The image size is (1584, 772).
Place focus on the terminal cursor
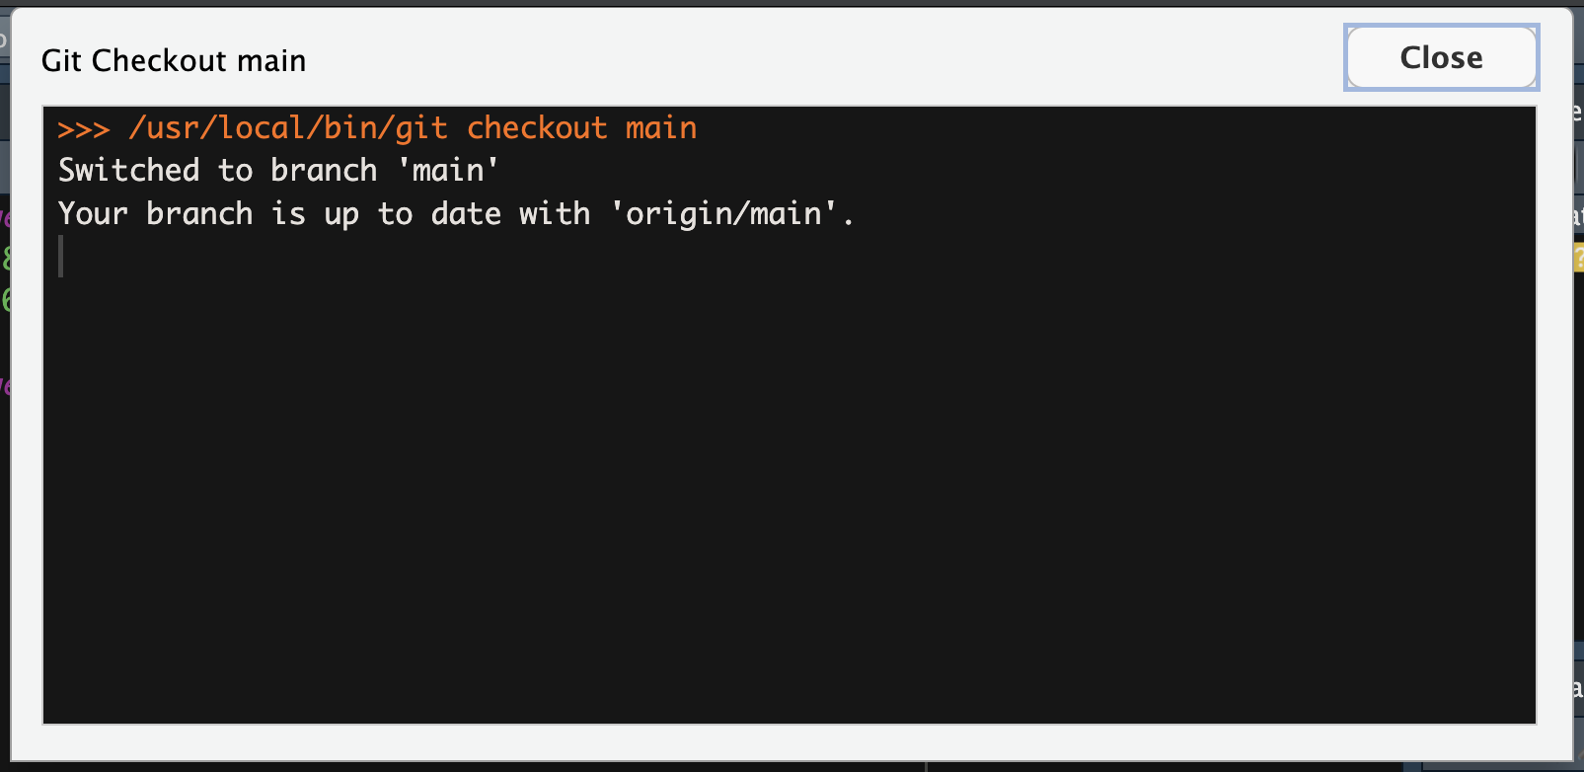pyautogui.click(x=61, y=258)
